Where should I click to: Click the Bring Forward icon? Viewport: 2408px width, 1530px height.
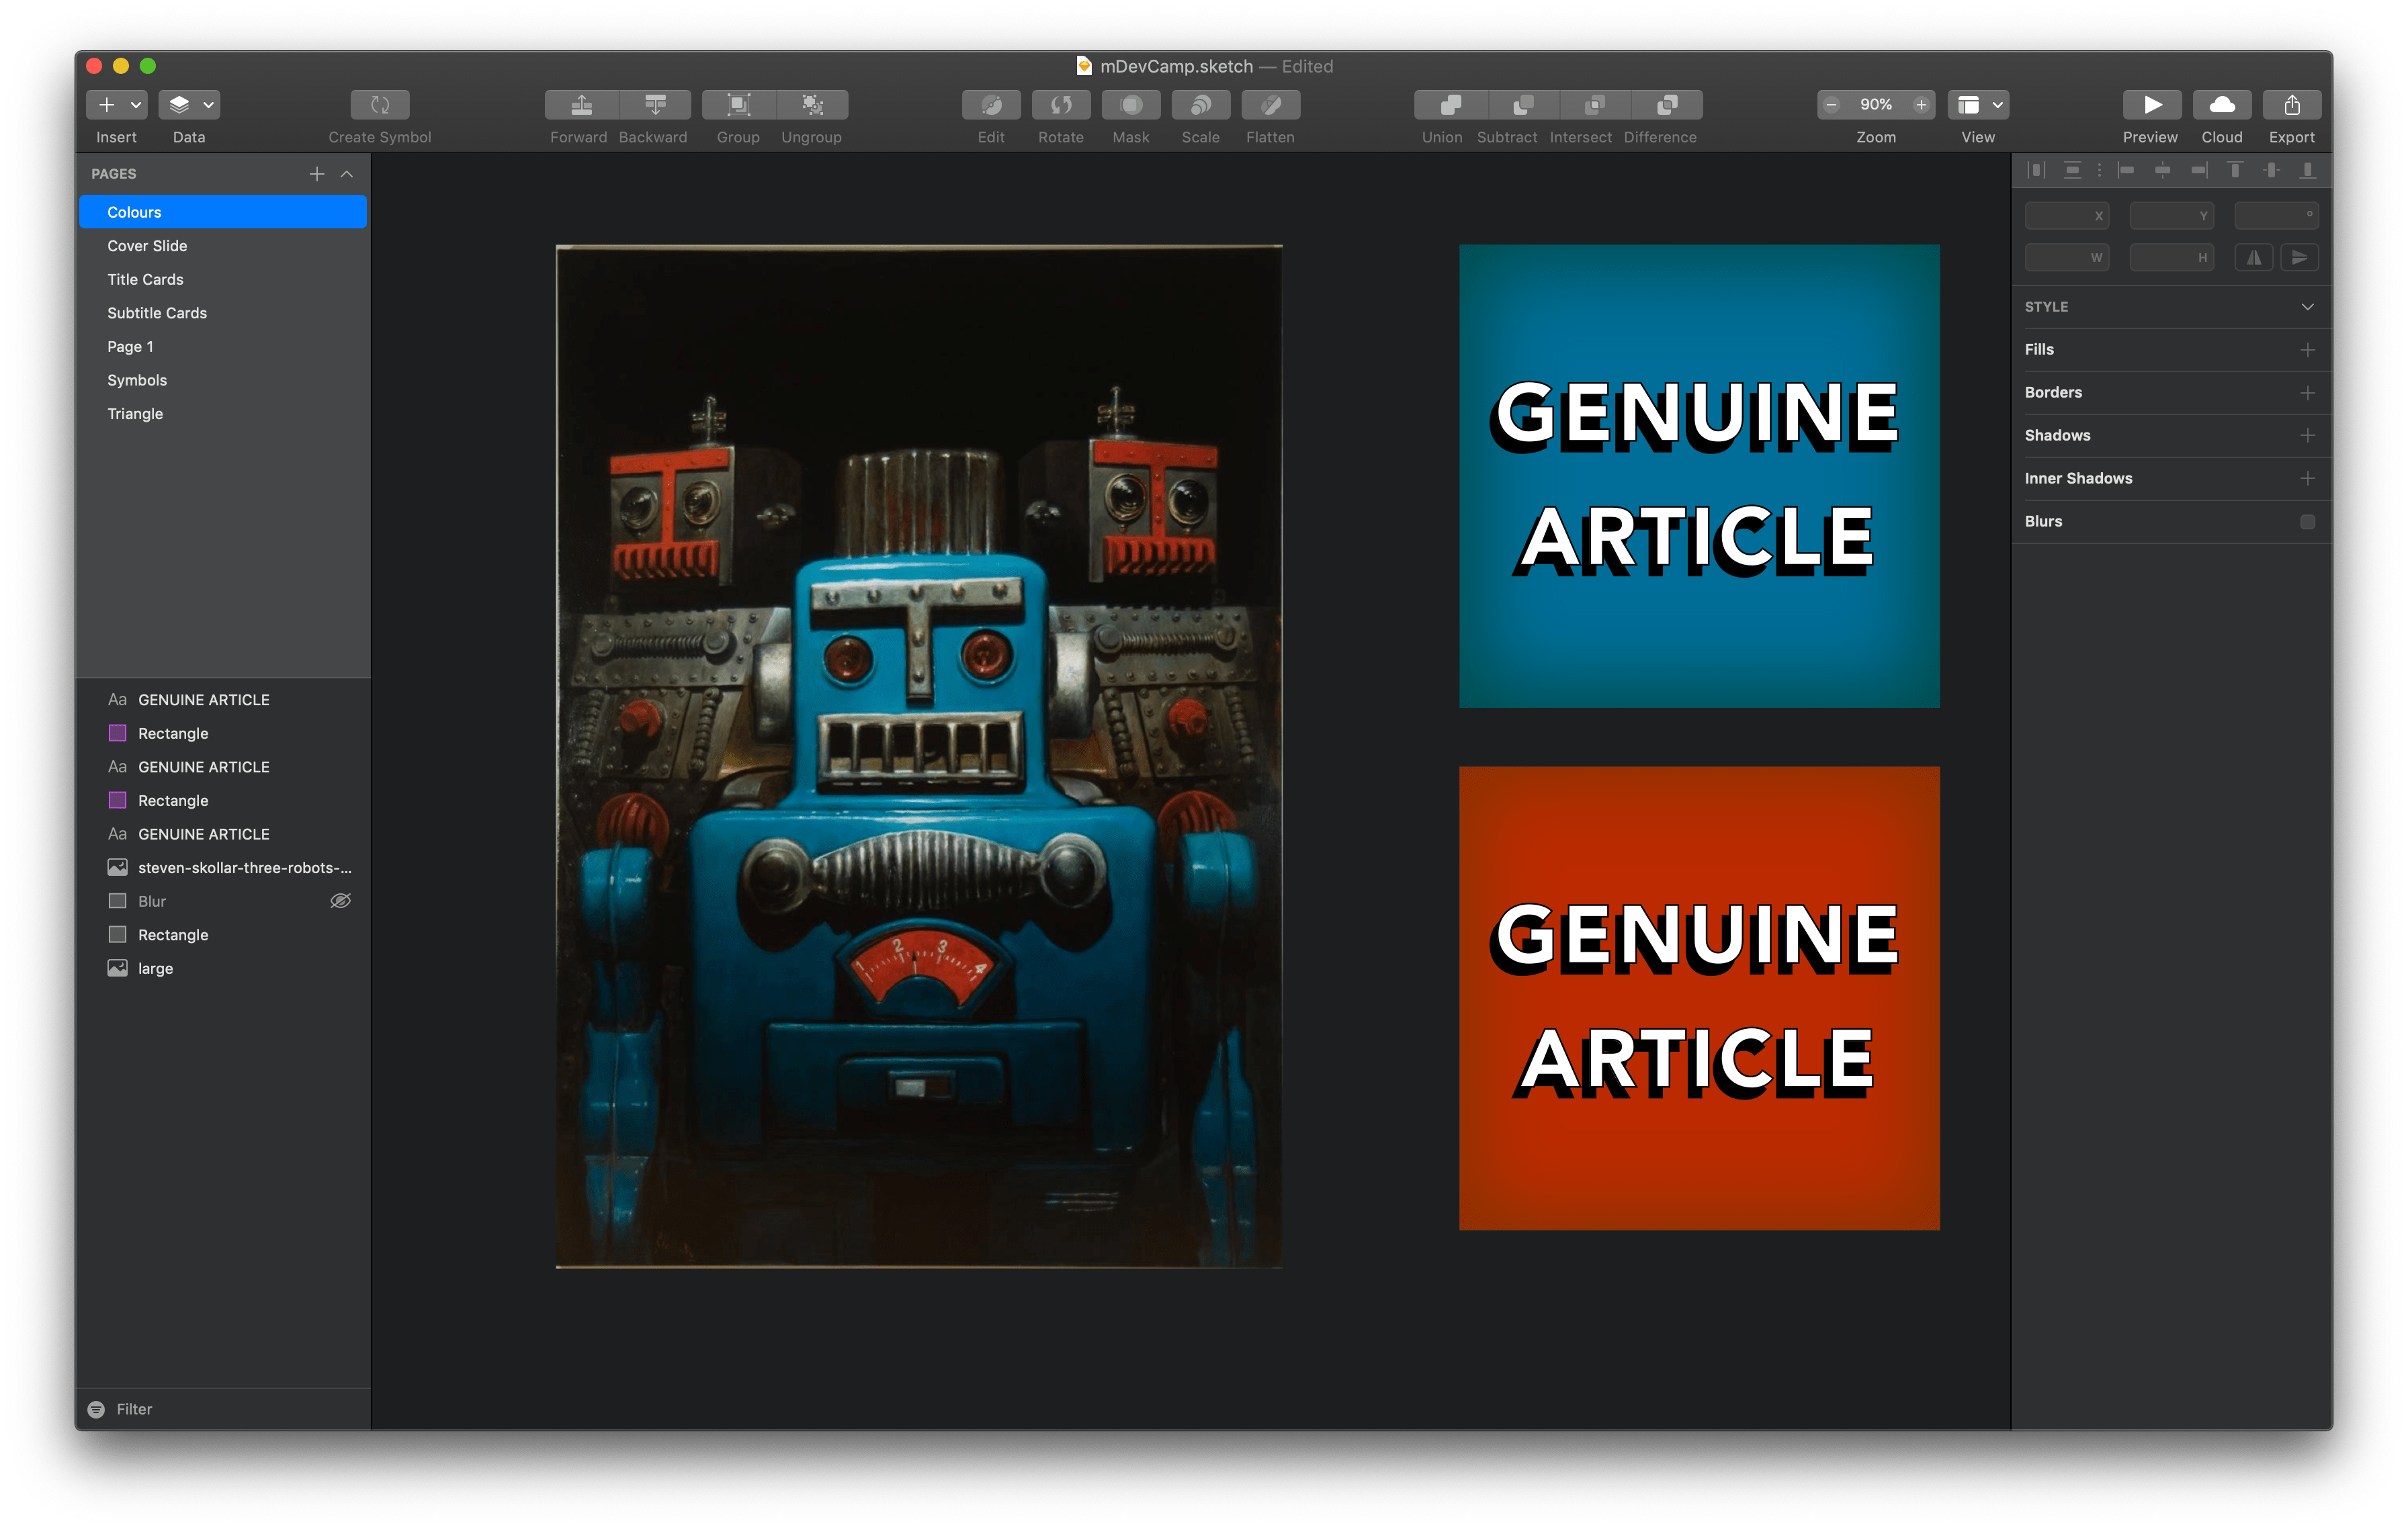click(581, 105)
